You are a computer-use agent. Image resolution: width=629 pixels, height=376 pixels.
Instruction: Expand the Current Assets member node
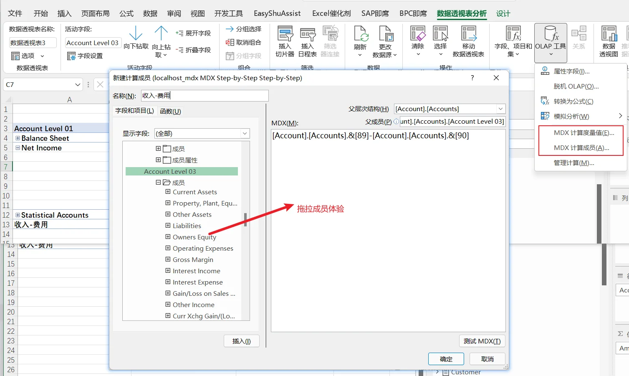(168, 192)
